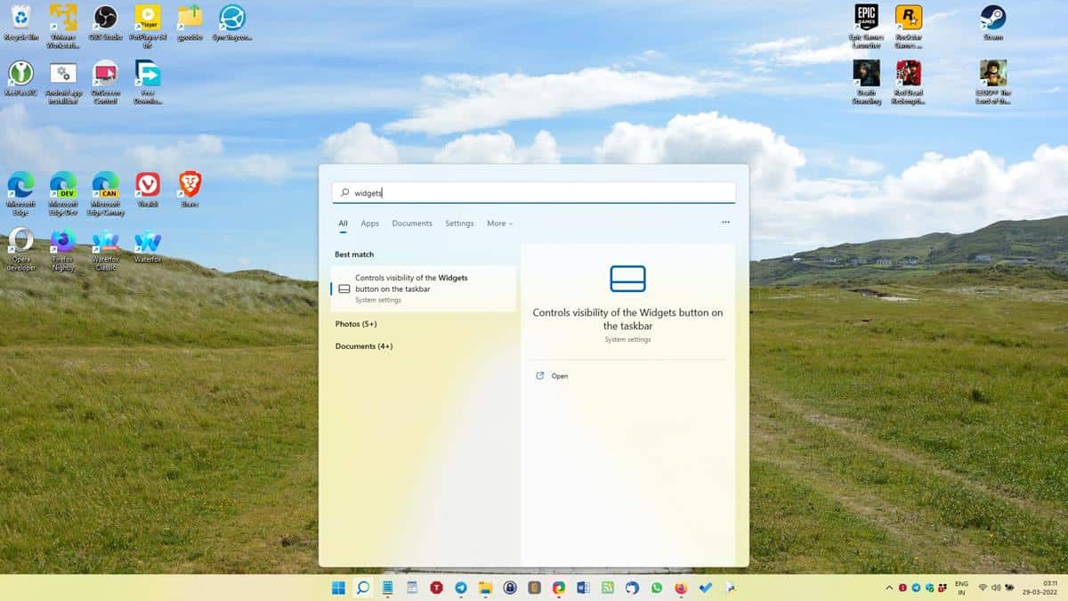
Task: Expand the Photos (5+) search results
Action: pyautogui.click(x=356, y=323)
